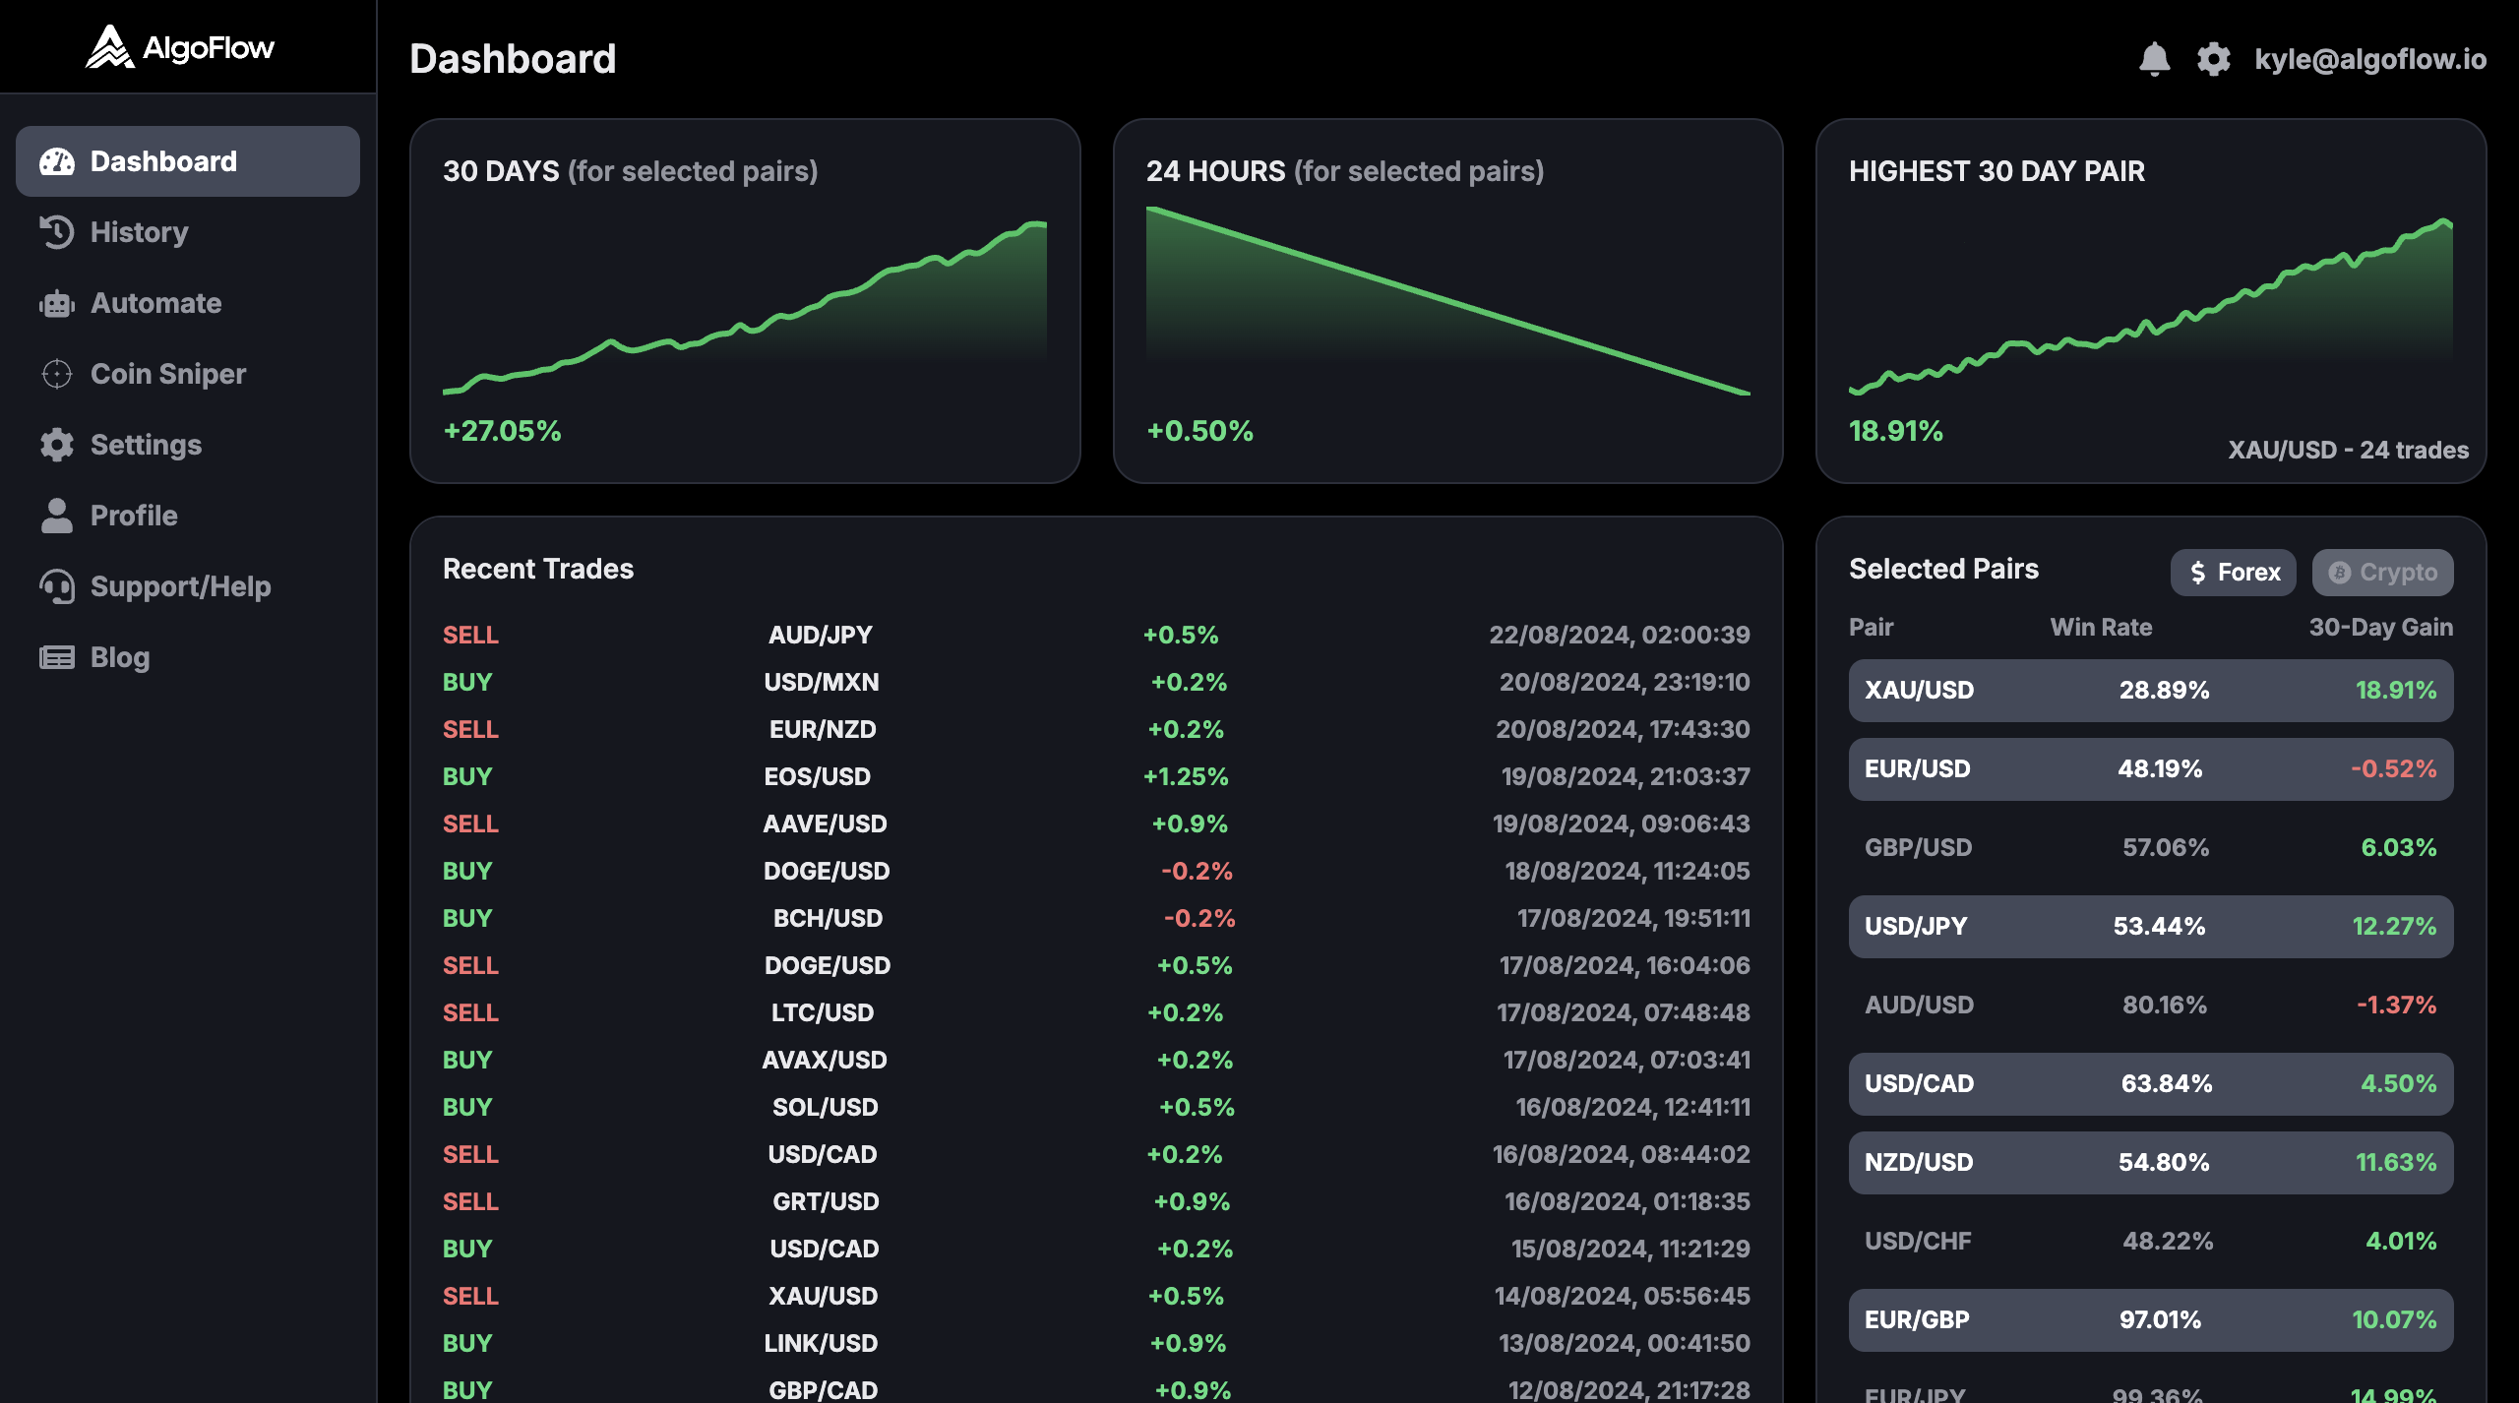This screenshot has width=2519, height=1403.
Task: Click the 'XAU/USD - 24 trades' label
Action: (x=2348, y=451)
